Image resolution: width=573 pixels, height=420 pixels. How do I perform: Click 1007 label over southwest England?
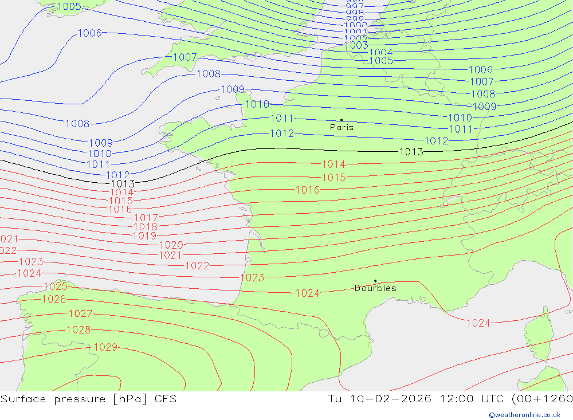point(185,57)
